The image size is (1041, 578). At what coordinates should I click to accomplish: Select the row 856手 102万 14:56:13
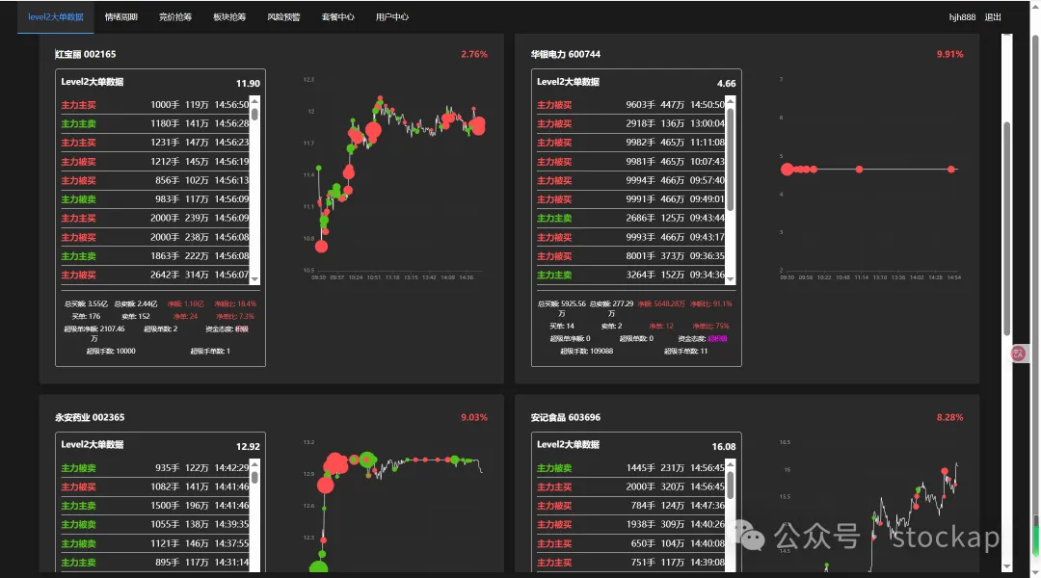pyautogui.click(x=155, y=180)
